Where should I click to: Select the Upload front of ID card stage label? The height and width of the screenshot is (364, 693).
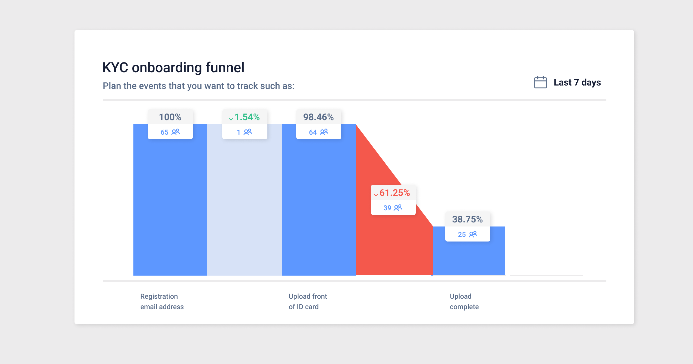click(x=308, y=301)
